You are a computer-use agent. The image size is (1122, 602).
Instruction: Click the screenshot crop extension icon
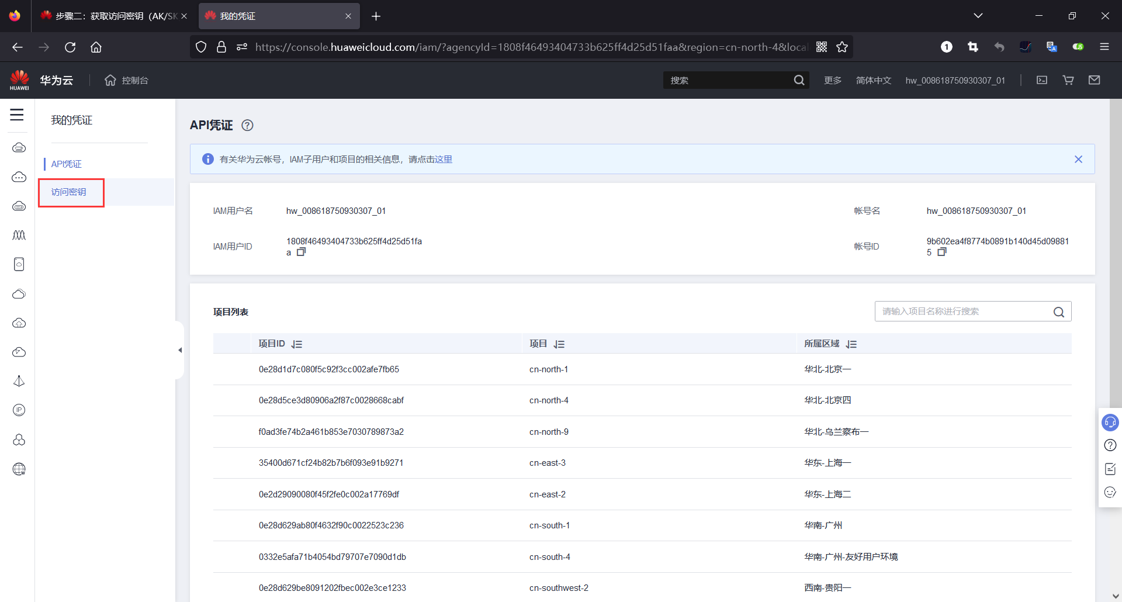(x=973, y=47)
